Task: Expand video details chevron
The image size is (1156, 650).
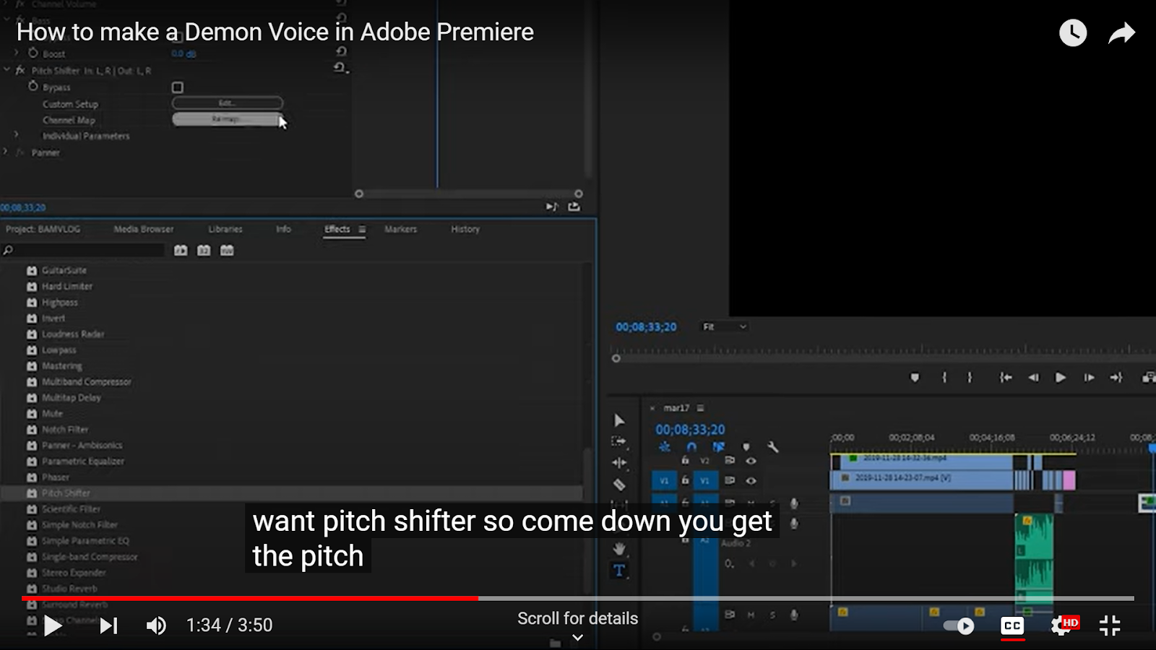Action: coord(577,637)
